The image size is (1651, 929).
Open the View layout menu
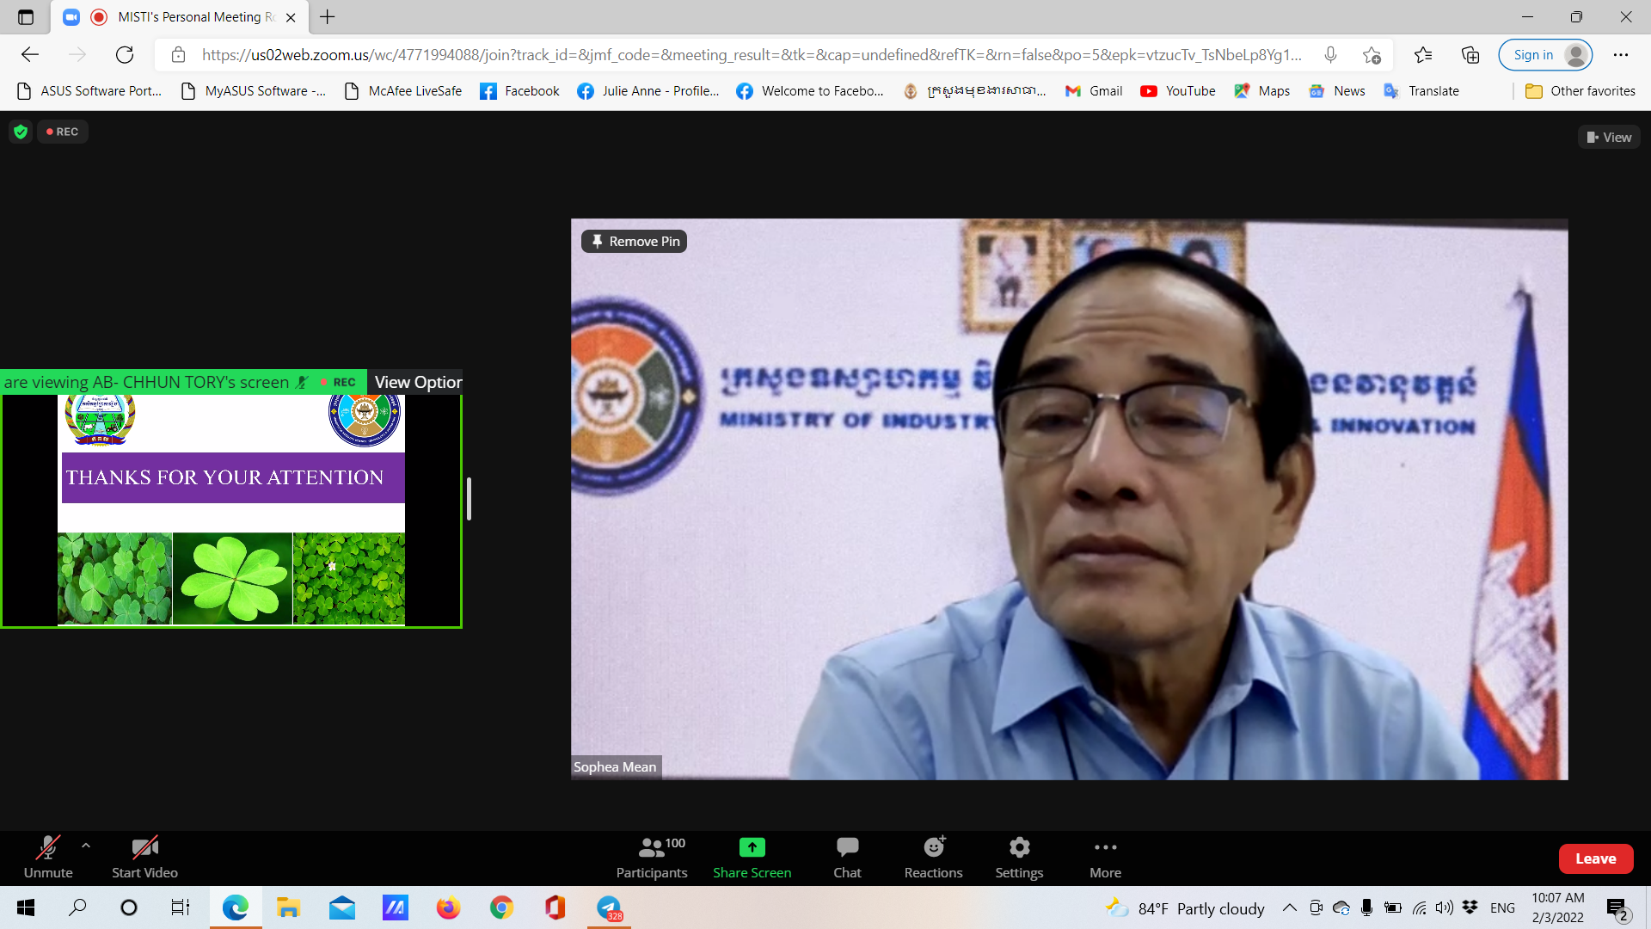coord(1609,138)
